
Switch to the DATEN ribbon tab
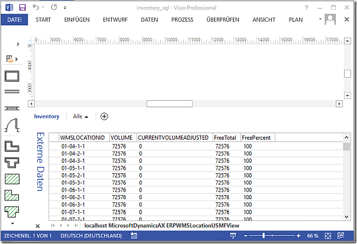tap(150, 20)
